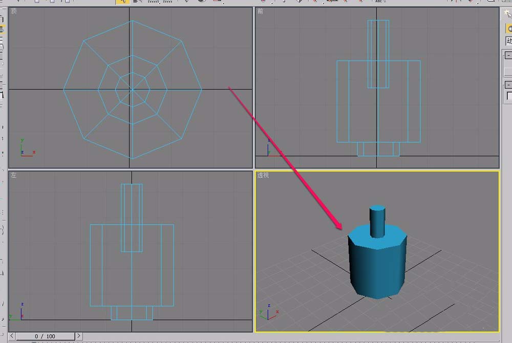Select the small cylinder atop the blue model
The width and height of the screenshot is (512, 343).
pos(377,220)
